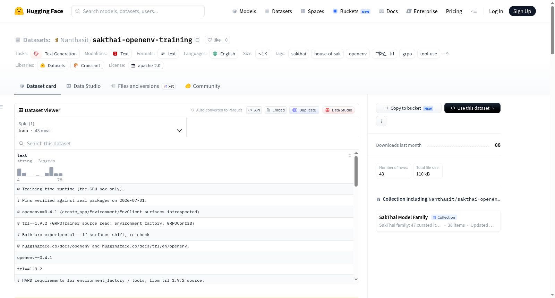
Task: Open the Use this dataset dropdown
Action: coord(472,108)
